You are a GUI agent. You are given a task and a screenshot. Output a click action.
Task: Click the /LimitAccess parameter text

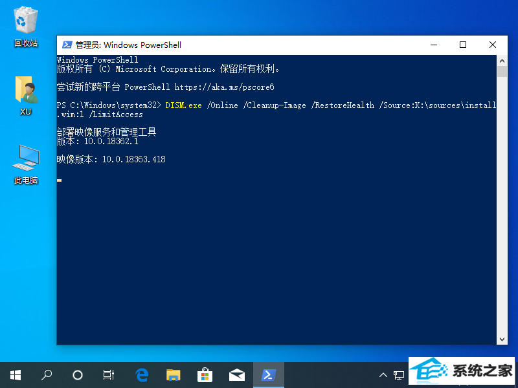116,114
